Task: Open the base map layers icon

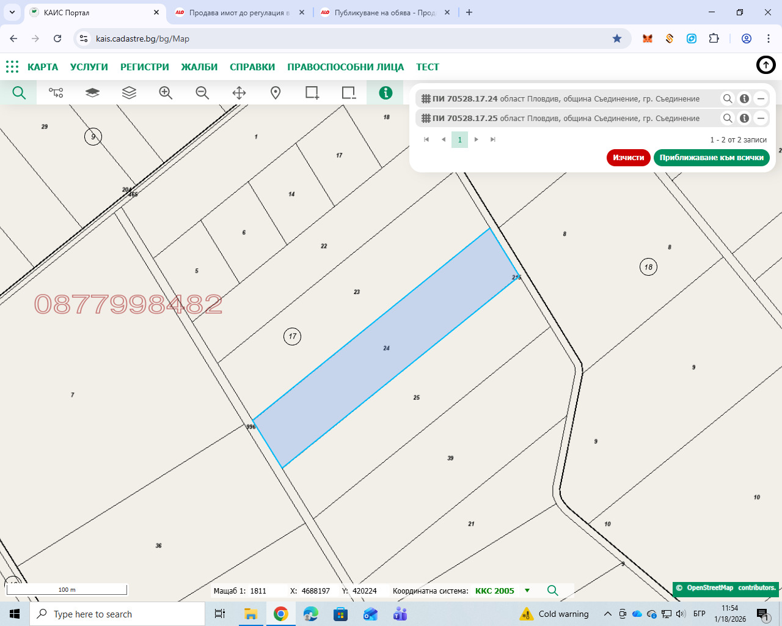Action: coord(92,92)
